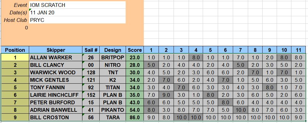308x123 pixels.
Task: Click the Score column header
Action: point(135,50)
